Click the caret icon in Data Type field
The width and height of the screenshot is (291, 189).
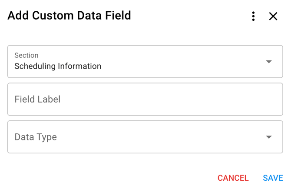click(x=269, y=137)
